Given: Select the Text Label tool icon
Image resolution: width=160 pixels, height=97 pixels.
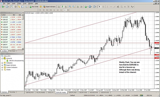Looking at the screenshot, I should tap(128, 7).
